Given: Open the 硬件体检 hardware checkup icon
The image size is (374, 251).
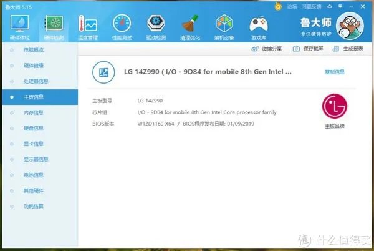Looking at the screenshot, I should [19, 23].
